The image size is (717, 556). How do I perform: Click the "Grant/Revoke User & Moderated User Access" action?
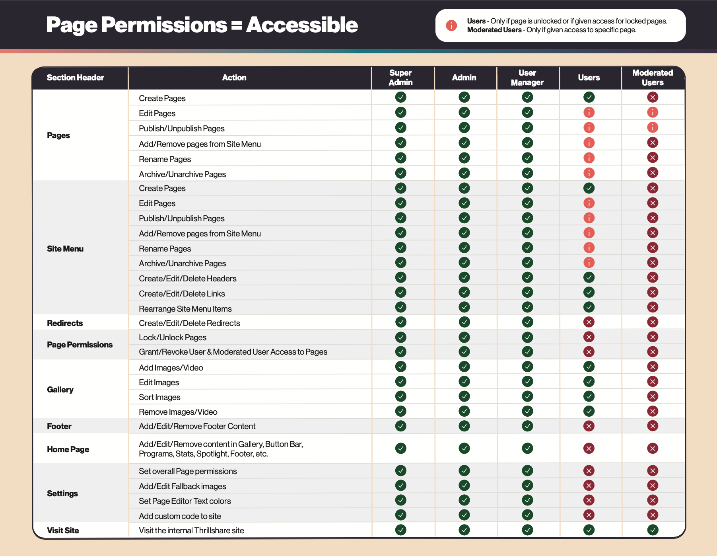(x=233, y=352)
